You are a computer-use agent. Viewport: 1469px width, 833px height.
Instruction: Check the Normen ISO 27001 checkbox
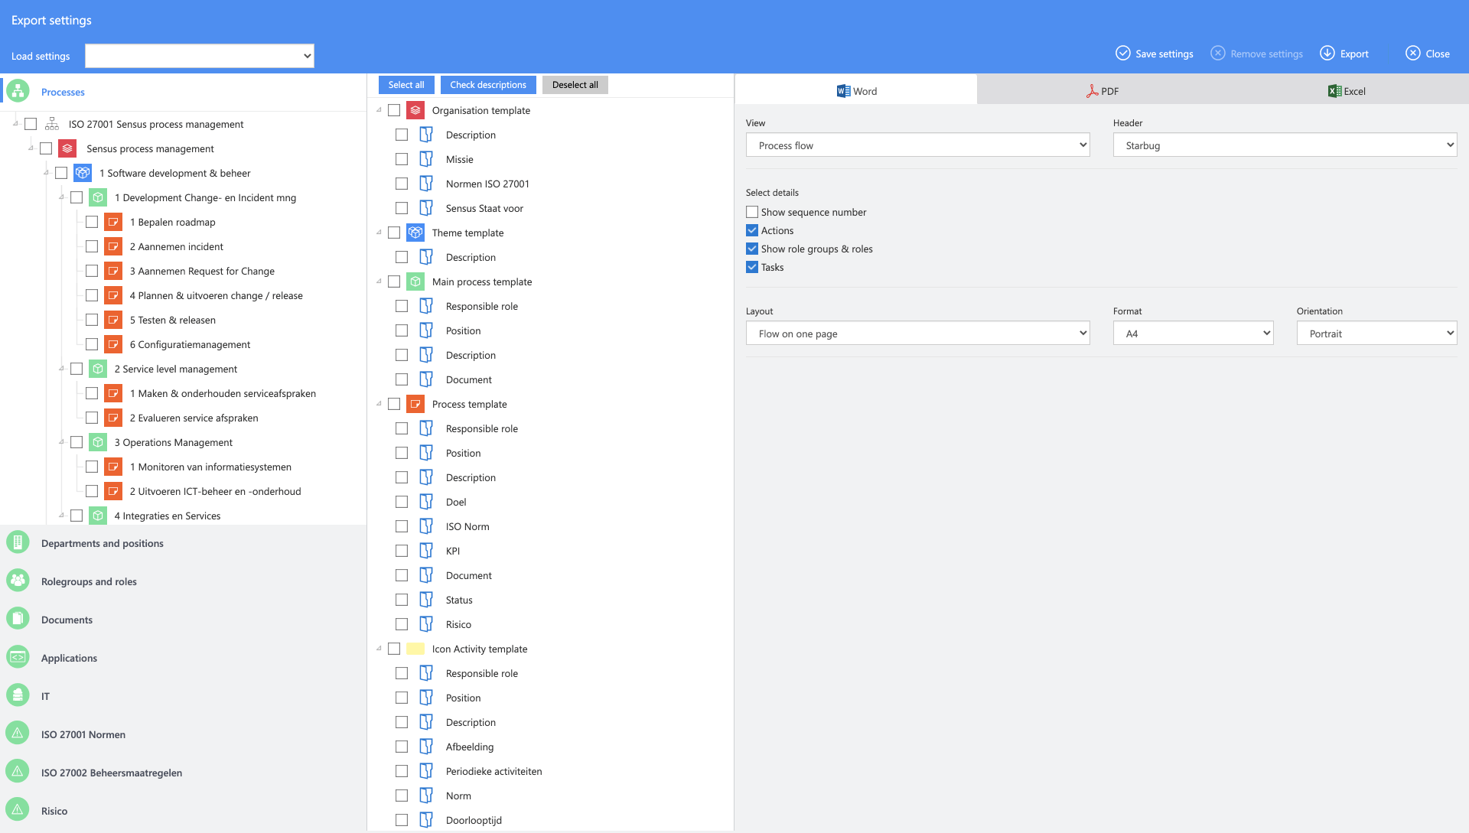(402, 184)
